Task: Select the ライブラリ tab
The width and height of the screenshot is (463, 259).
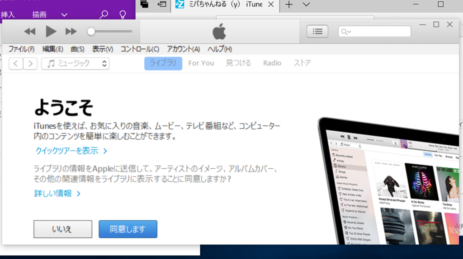Action: point(163,63)
